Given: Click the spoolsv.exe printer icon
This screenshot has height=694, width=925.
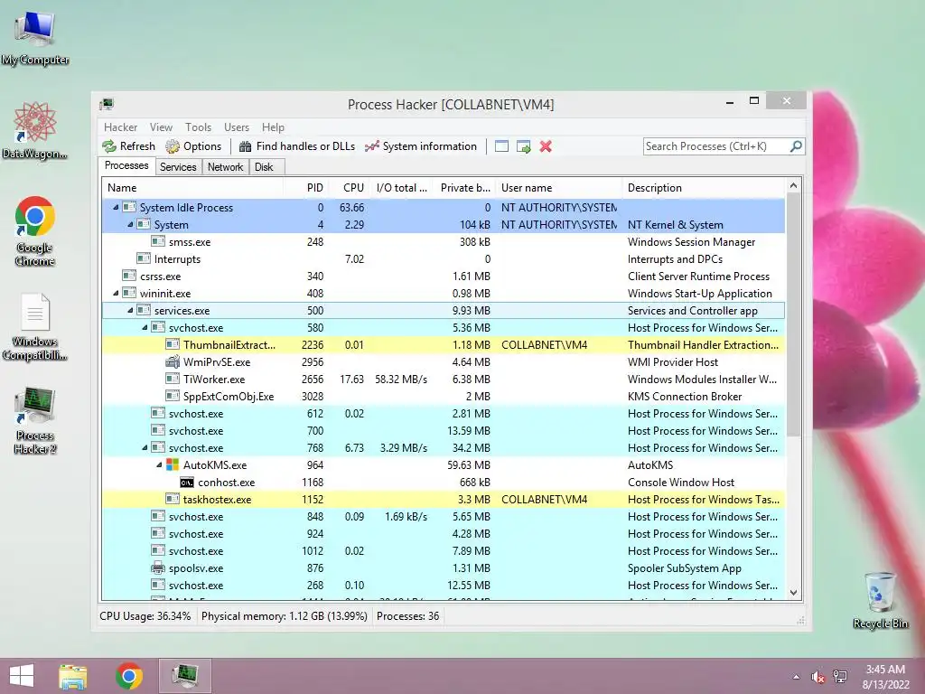Looking at the screenshot, I should coord(158,568).
